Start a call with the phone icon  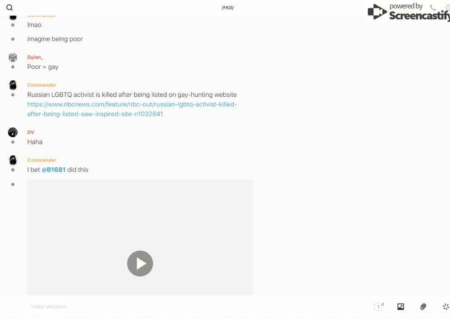[x=433, y=8]
